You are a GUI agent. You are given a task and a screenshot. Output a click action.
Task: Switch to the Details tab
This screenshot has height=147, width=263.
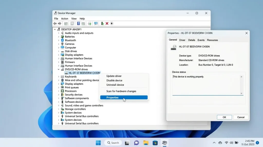(192, 40)
